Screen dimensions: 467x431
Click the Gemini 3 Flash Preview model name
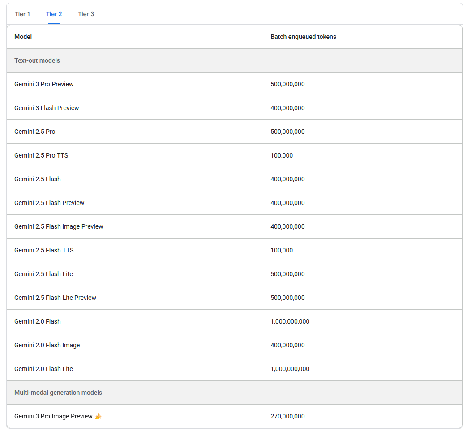coord(47,108)
